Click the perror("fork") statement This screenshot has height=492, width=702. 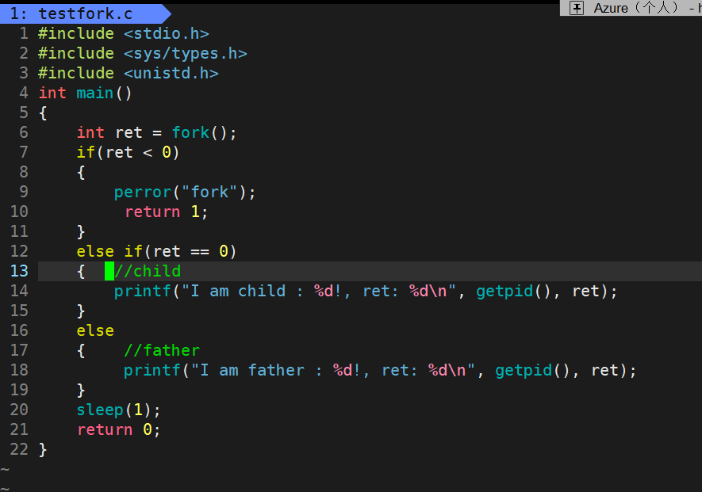point(185,193)
